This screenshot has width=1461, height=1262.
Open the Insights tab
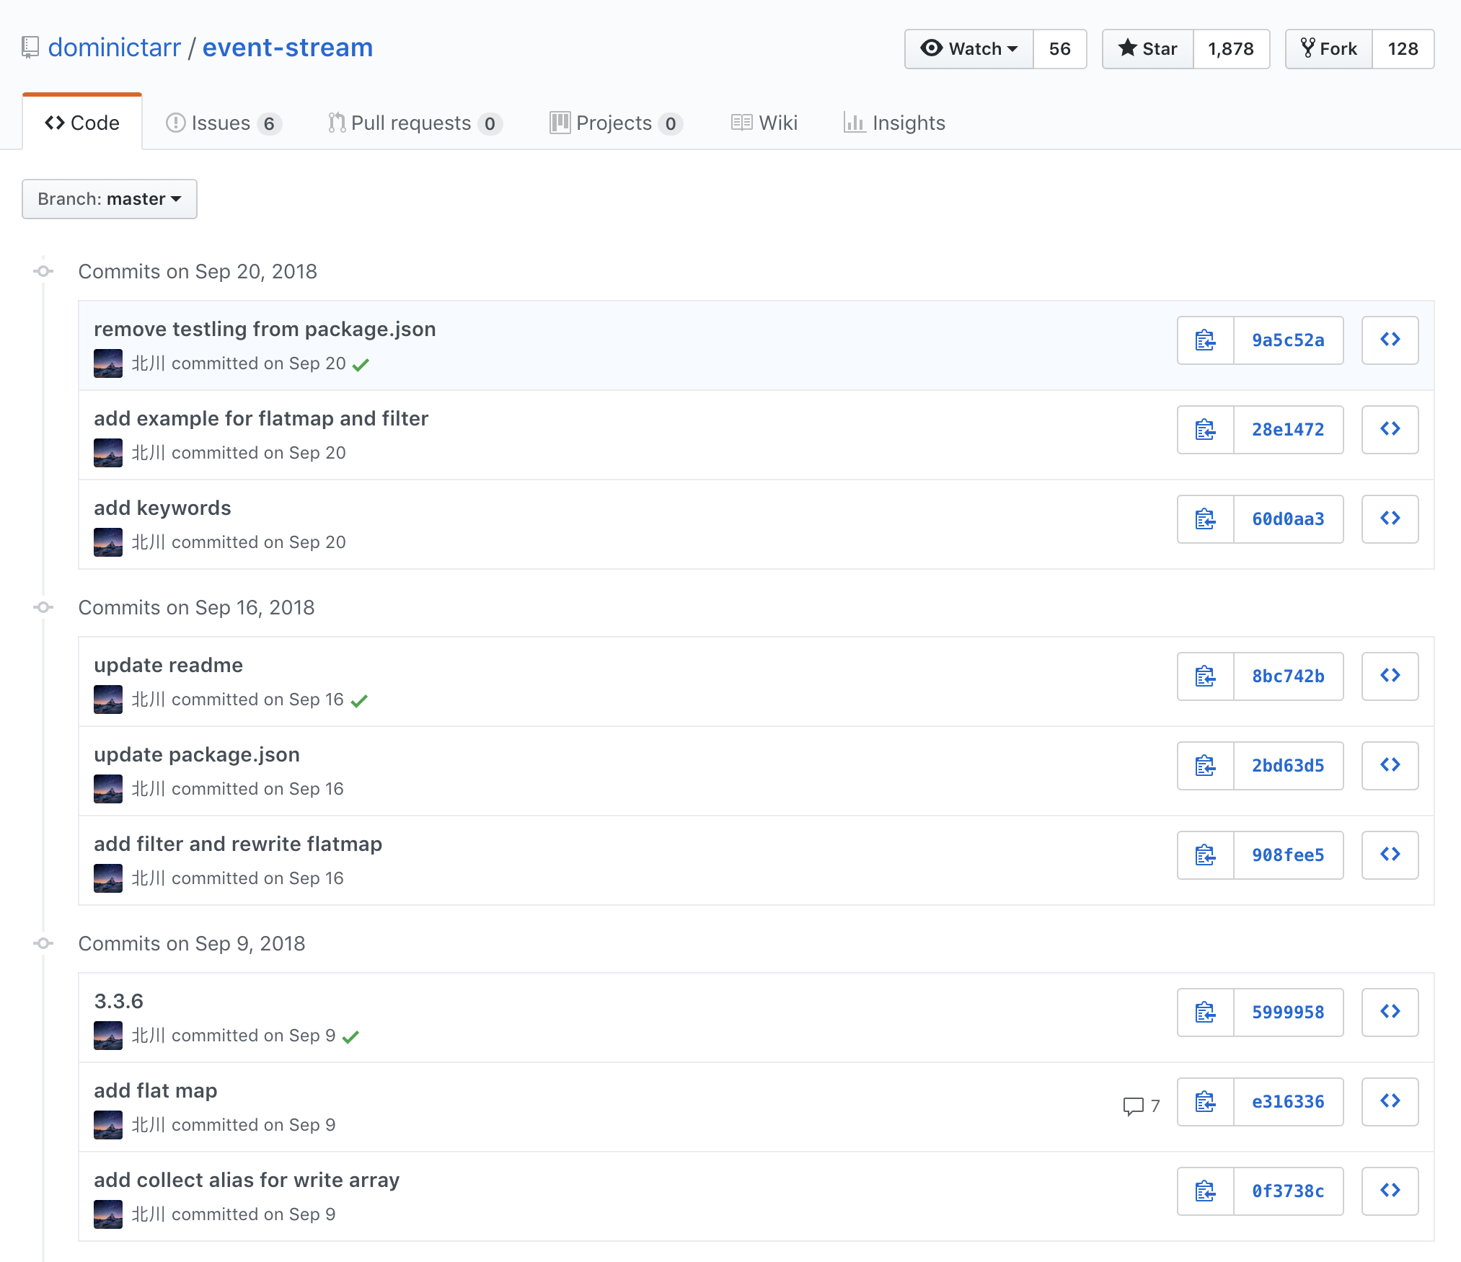894,123
